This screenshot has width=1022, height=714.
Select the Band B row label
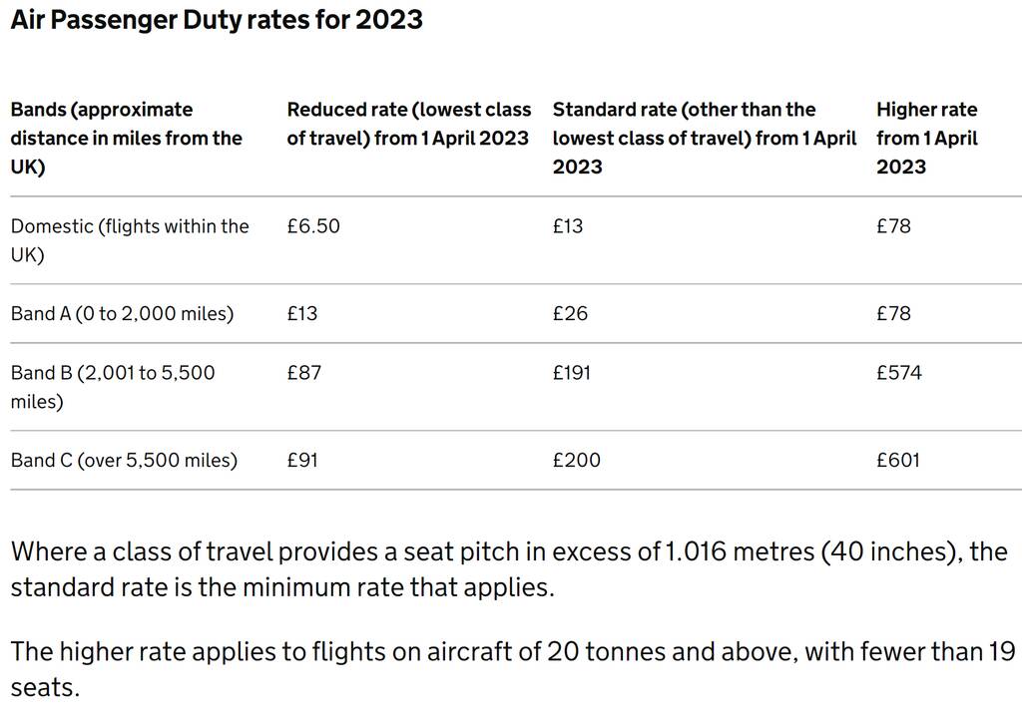pos(113,387)
